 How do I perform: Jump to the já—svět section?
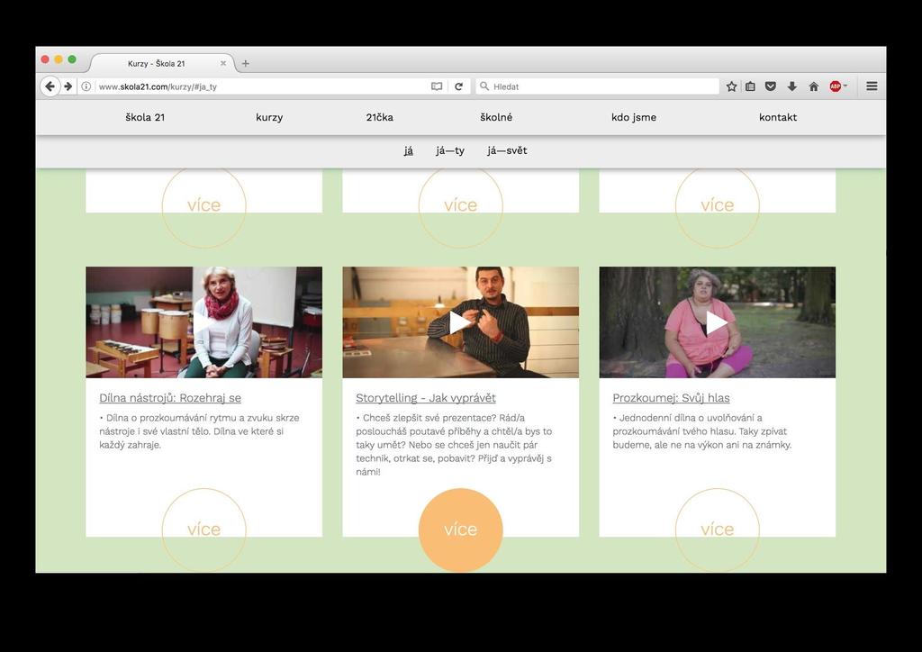(x=507, y=150)
